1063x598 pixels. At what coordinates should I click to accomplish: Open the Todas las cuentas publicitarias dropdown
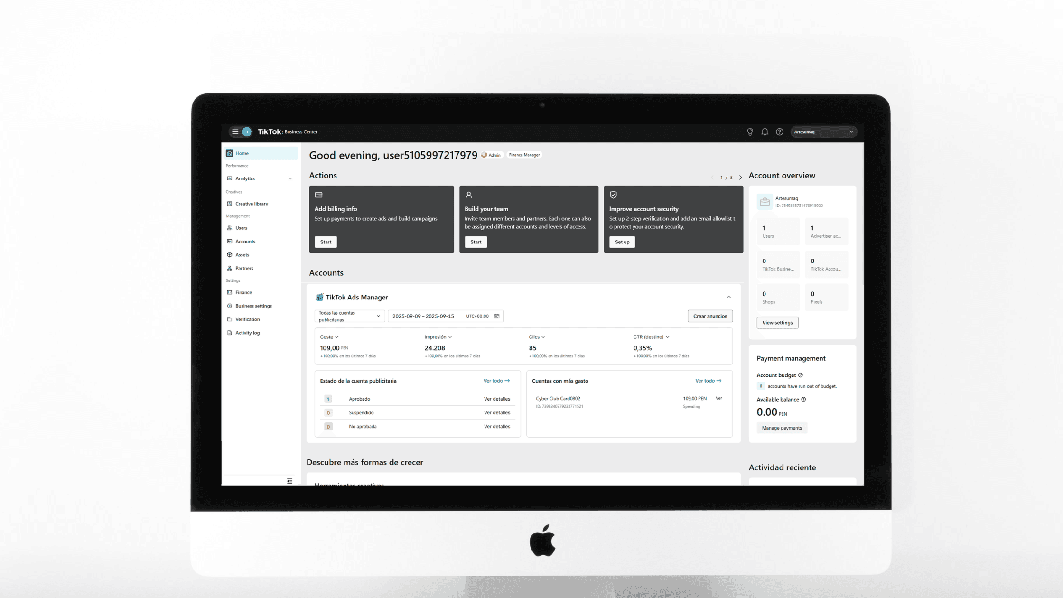click(x=350, y=316)
